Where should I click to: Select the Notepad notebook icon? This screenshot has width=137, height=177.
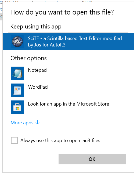(x=17, y=73)
